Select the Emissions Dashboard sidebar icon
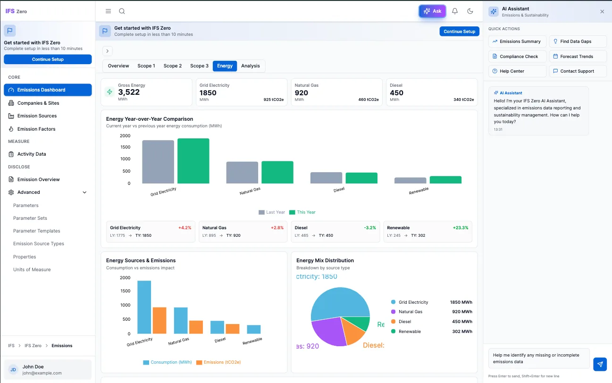 (x=10, y=90)
